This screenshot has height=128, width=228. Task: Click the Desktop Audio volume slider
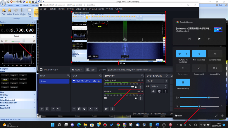point(119,87)
